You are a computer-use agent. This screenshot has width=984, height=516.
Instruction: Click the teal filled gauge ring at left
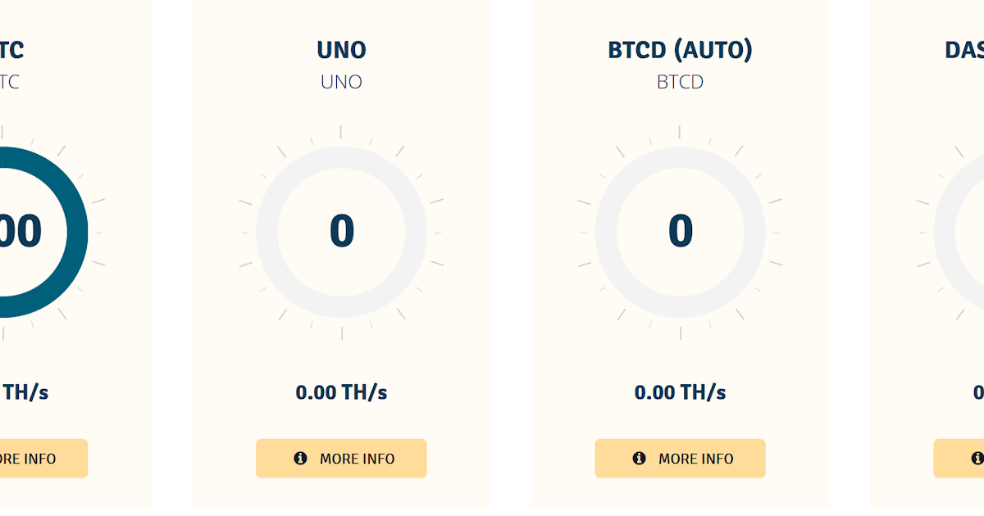click(x=75, y=232)
